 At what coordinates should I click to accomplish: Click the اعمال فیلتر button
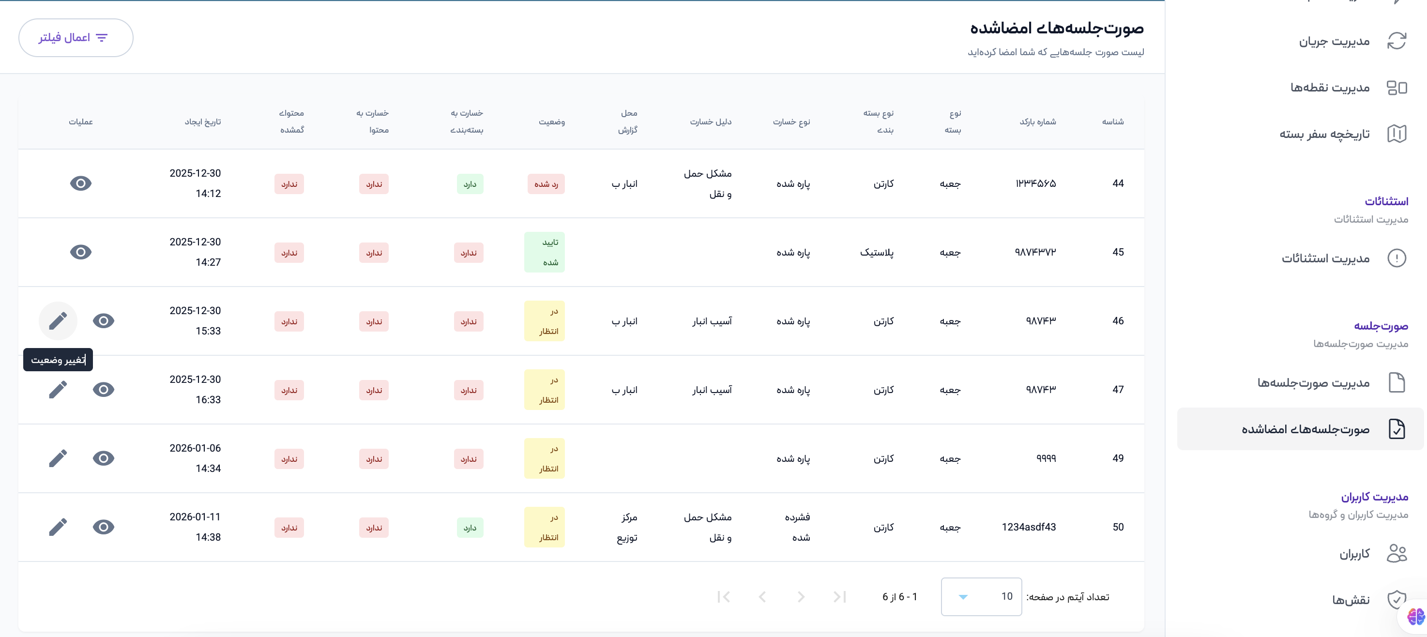(76, 38)
